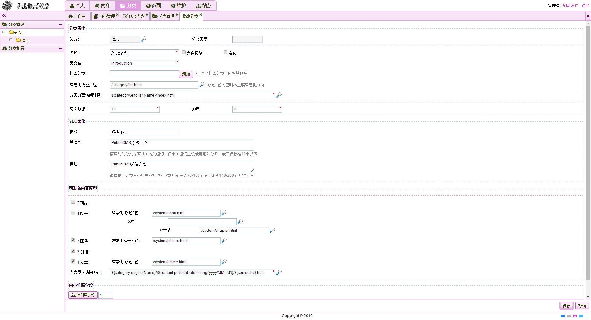Screen dimensions: 591x320
Task: Open the 个人 menu
Action: 78,5
